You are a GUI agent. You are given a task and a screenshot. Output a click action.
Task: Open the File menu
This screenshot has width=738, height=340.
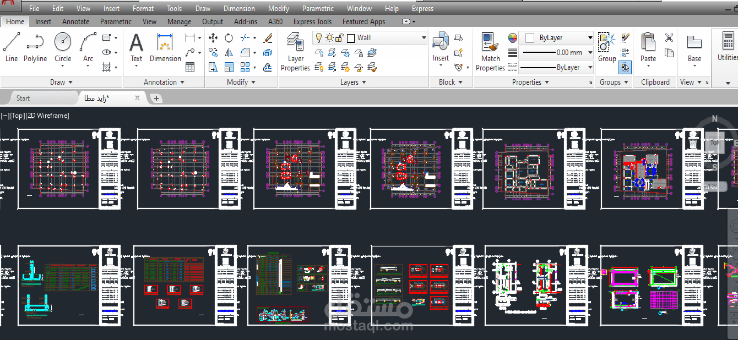(34, 8)
